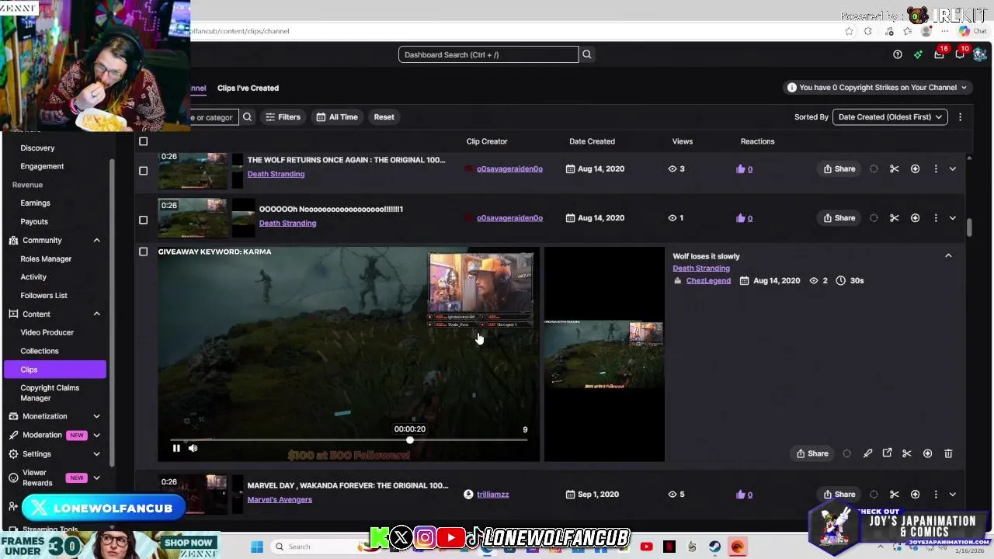The image size is (994, 559).
Task: Click the pencil edit-title icon in expanded clip
Action: click(867, 453)
